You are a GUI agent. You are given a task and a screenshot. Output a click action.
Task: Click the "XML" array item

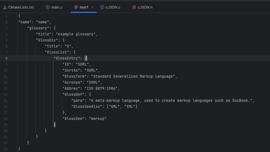point(130,106)
